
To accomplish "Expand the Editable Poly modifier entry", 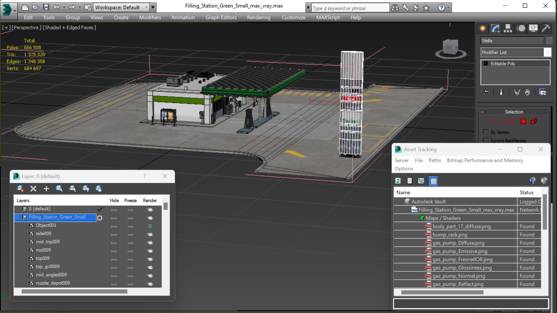I will click(x=486, y=63).
